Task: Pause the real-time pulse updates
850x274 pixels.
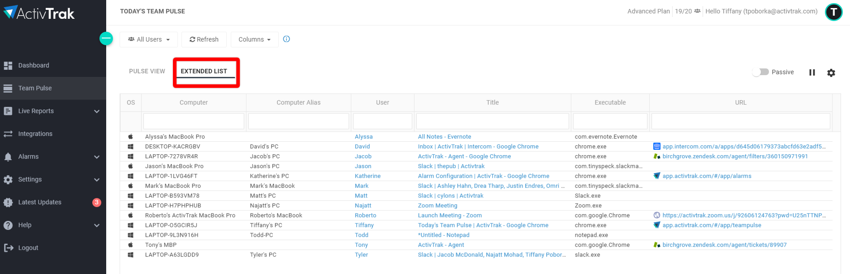Action: (x=812, y=72)
